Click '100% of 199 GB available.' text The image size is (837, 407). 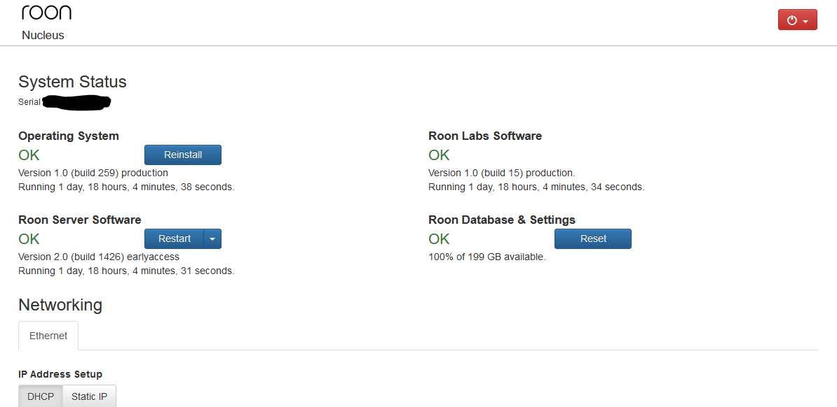(x=486, y=256)
